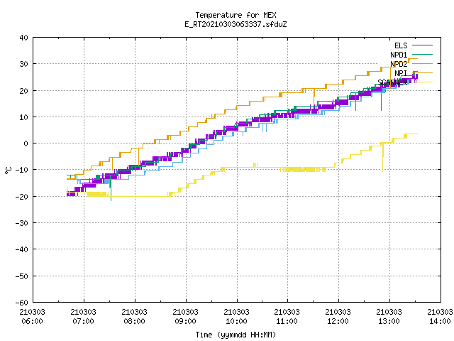Click the chart title 'Temperature for MEX'
Screen dimensions: 454x341
click(236, 15)
